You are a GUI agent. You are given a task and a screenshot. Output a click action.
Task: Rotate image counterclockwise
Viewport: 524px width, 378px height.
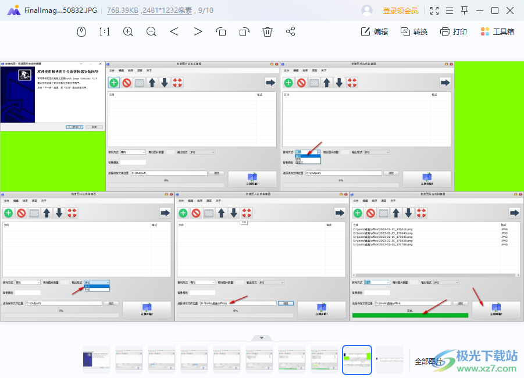(x=220, y=32)
